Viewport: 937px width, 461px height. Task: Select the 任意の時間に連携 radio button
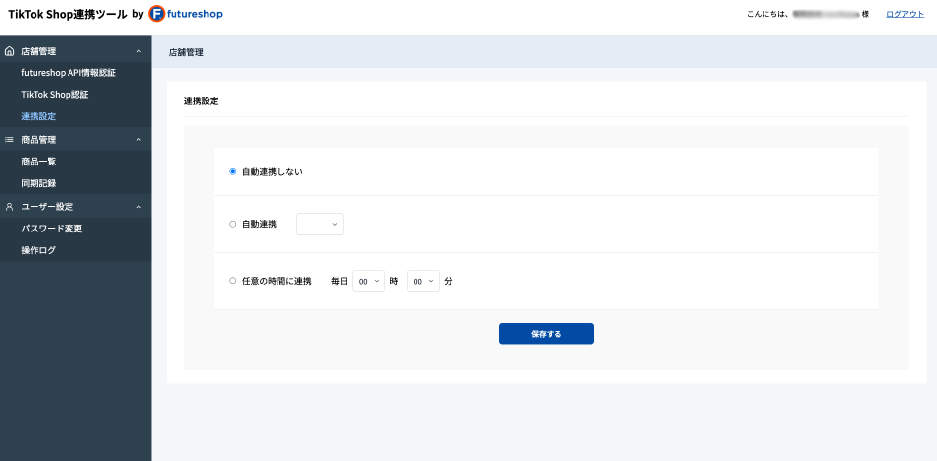click(x=232, y=281)
